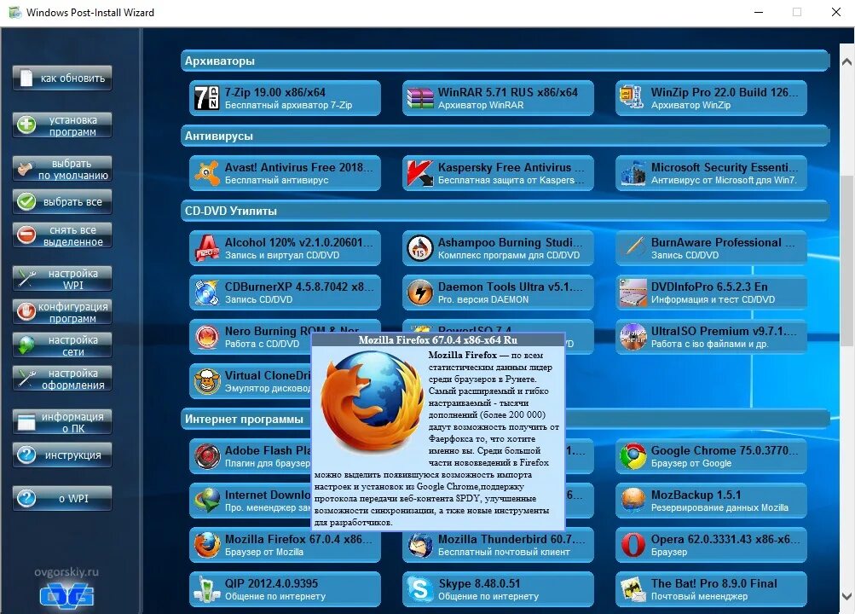Select Opera 62.0.3331.43 entry
The height and width of the screenshot is (614, 855).
(711, 545)
